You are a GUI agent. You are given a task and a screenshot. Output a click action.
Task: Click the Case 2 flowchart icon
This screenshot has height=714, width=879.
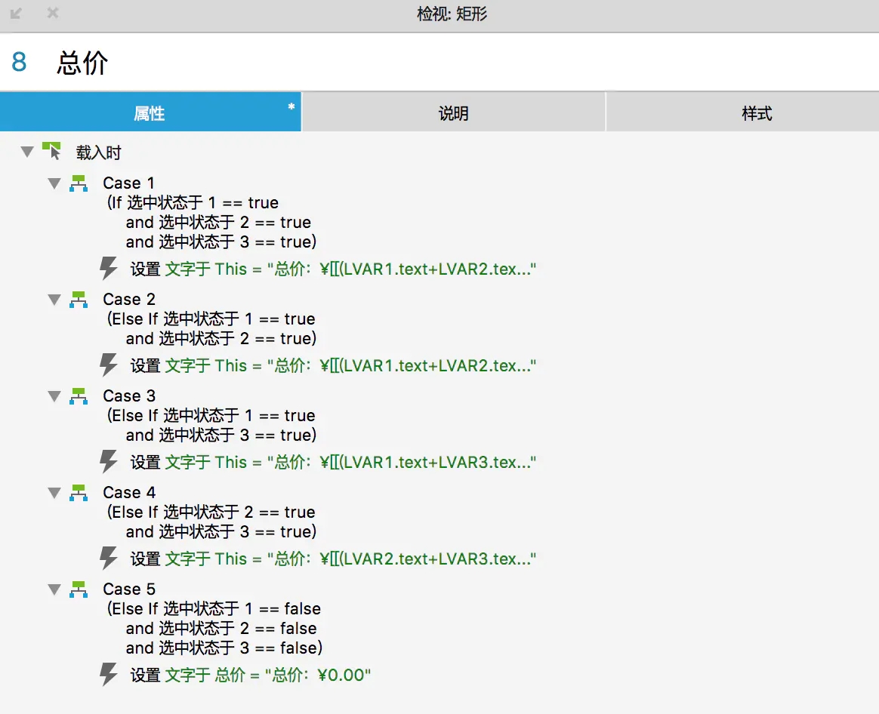79,299
